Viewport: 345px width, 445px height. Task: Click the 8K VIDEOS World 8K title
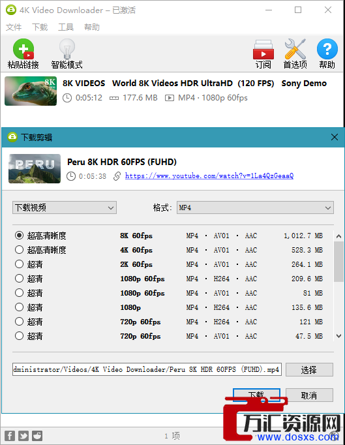coord(194,84)
